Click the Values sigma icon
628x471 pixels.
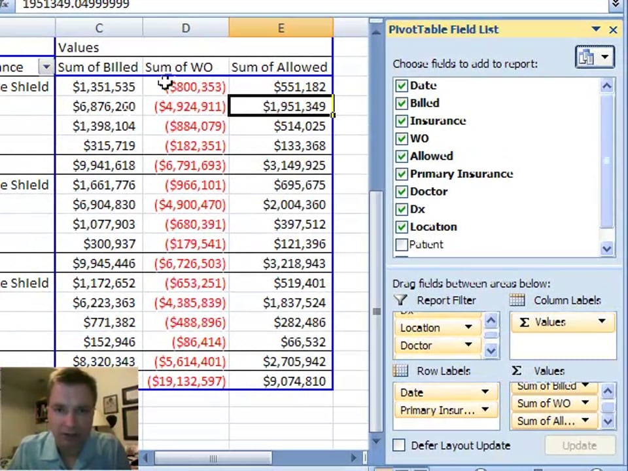517,370
